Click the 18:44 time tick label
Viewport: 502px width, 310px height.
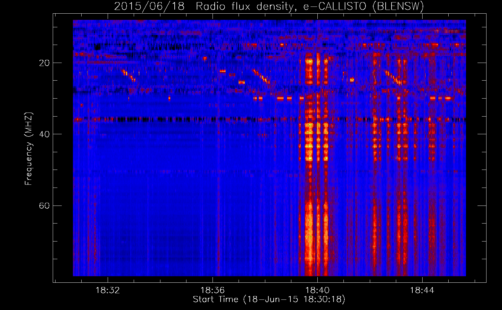tap(422, 290)
